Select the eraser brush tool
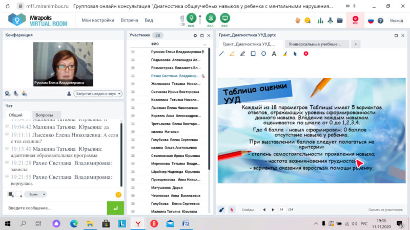The height and width of the screenshot is (230, 410). (x=285, y=54)
